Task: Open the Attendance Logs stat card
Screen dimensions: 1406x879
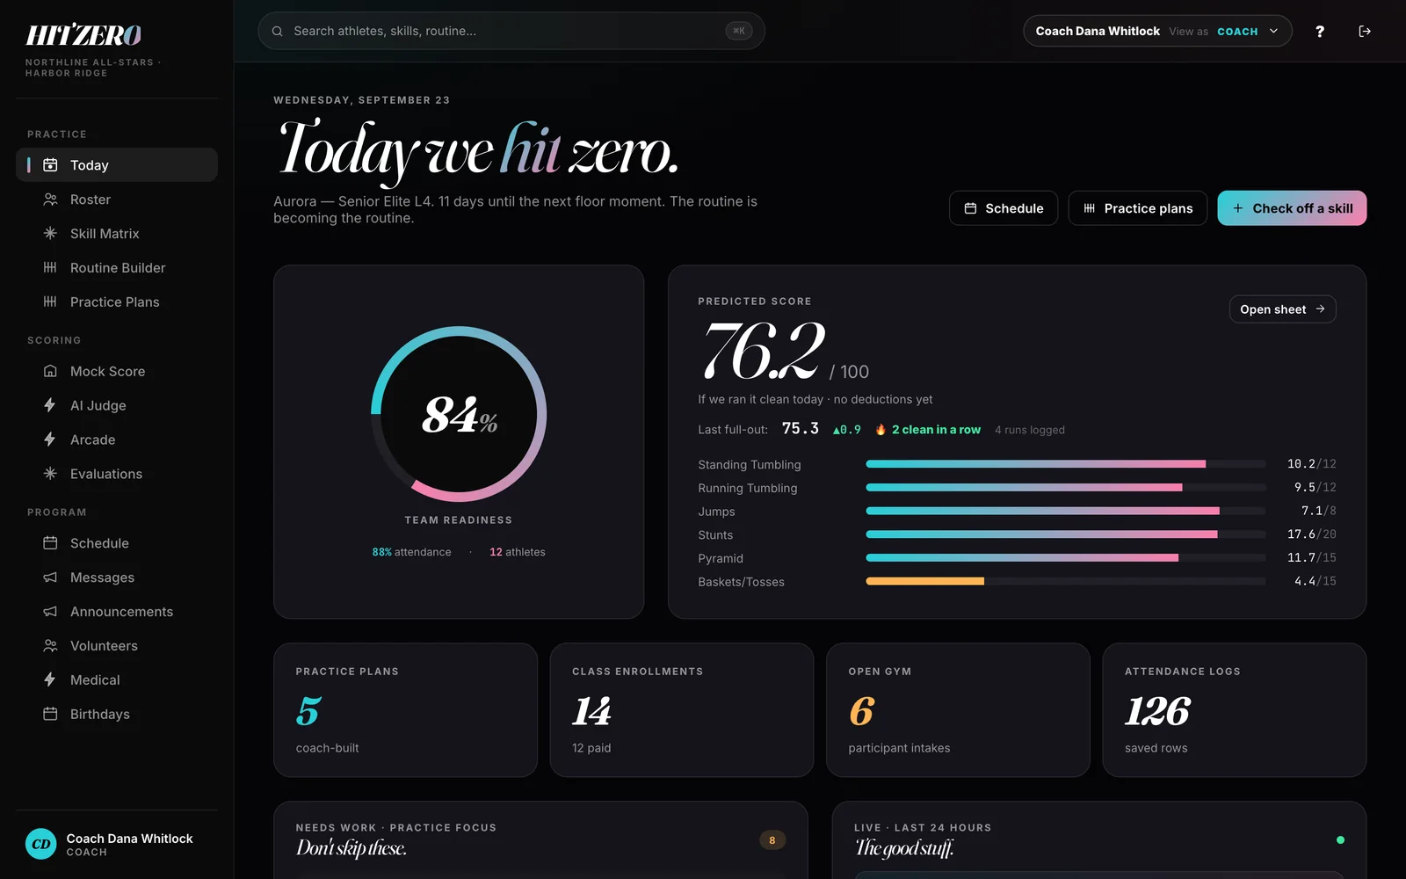Action: 1235,710
